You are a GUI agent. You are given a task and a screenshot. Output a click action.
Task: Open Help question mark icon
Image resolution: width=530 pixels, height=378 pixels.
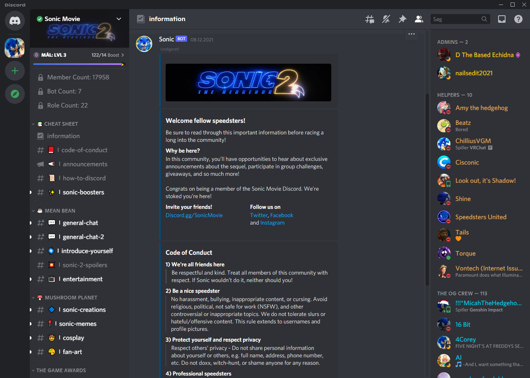click(518, 19)
